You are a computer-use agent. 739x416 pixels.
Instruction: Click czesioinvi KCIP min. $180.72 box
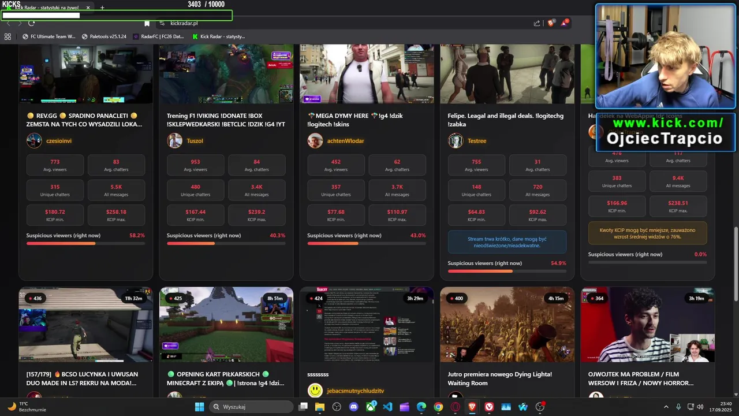pos(55,215)
